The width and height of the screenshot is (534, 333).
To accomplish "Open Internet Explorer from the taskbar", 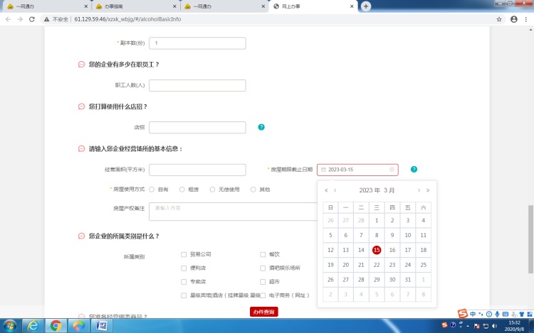I will [x=32, y=325].
